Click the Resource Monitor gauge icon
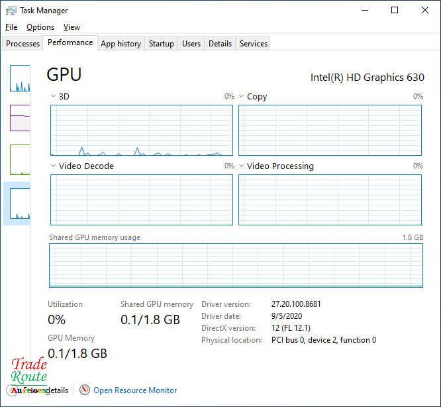The height and width of the screenshot is (407, 441). (84, 390)
